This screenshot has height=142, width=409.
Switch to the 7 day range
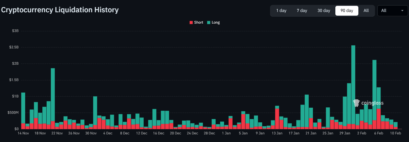(302, 10)
